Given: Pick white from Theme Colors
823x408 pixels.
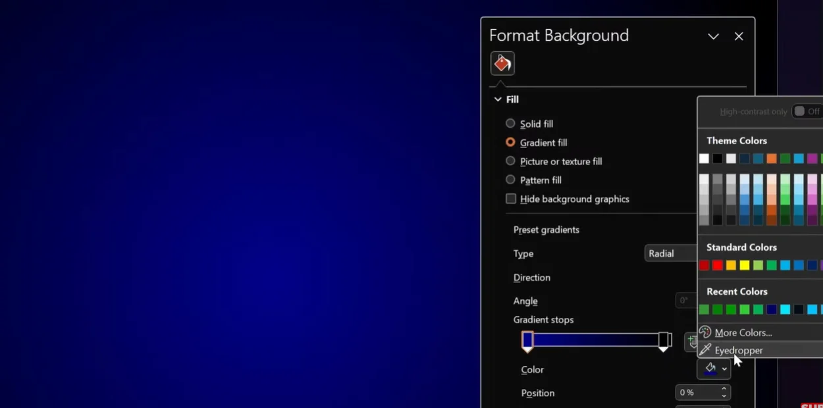Looking at the screenshot, I should (704, 159).
